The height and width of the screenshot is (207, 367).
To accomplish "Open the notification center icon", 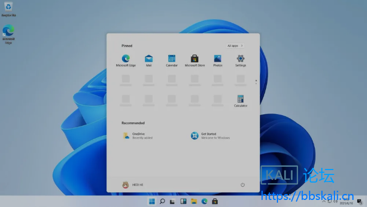I will [x=359, y=202].
